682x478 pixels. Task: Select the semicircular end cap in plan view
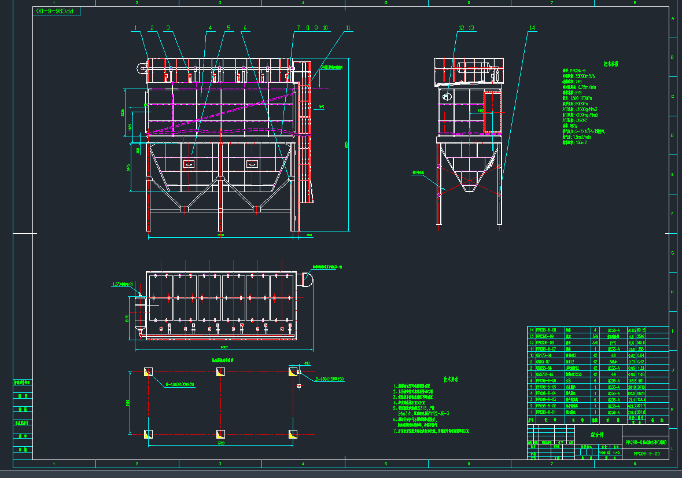306,279
